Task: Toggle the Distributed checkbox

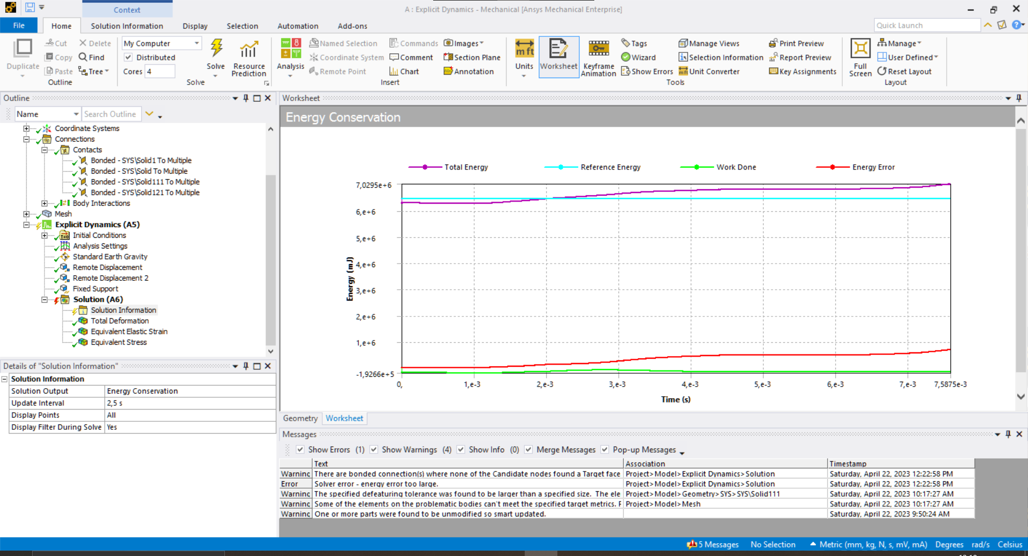Action: point(128,57)
